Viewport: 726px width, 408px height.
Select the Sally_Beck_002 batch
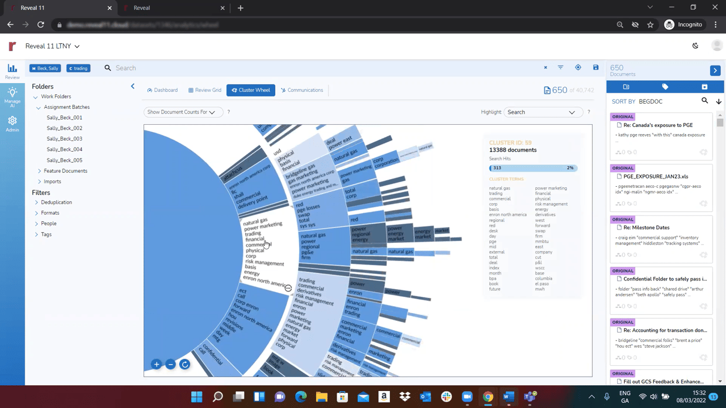pos(64,128)
